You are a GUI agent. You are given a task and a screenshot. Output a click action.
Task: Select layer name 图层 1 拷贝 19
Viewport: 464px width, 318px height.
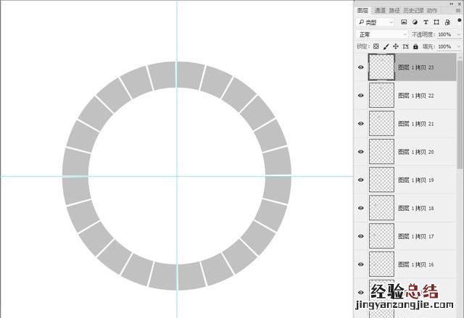tap(415, 180)
